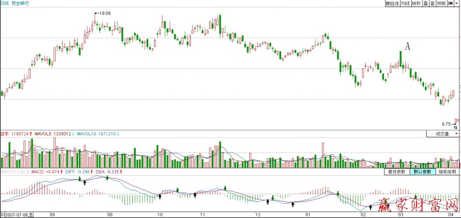This screenshot has height=218, width=461.
Task: Toggle the 均线 moving average display
Action: [x=405, y=3]
